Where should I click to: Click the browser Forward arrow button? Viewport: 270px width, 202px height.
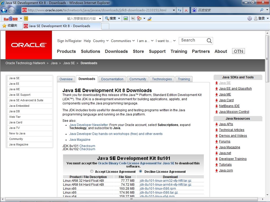(12, 10)
